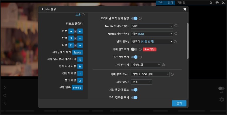Click info icon beside 오리지널 트랙 강제 실행
The width and height of the screenshot is (227, 115).
pyautogui.click(x=140, y=18)
